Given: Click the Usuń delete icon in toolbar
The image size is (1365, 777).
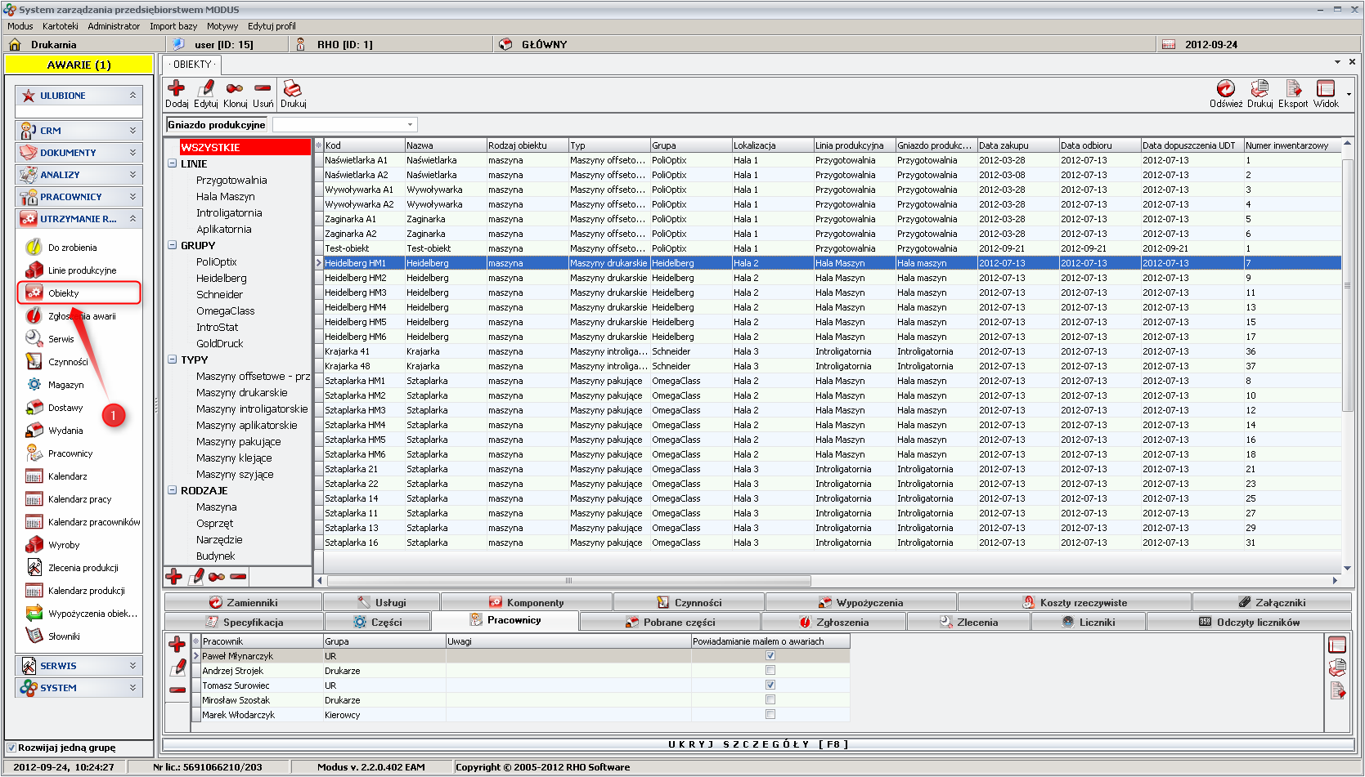Looking at the screenshot, I should coord(263,89).
